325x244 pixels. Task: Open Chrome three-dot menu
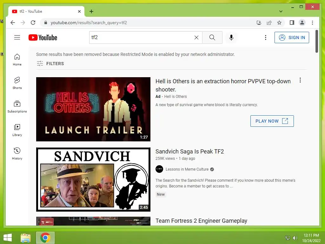point(312,23)
